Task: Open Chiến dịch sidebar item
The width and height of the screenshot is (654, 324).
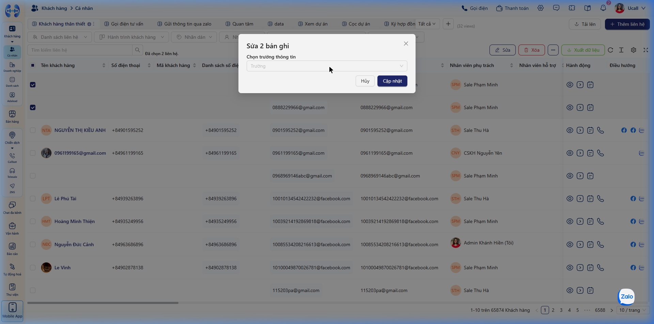Action: tap(12, 138)
